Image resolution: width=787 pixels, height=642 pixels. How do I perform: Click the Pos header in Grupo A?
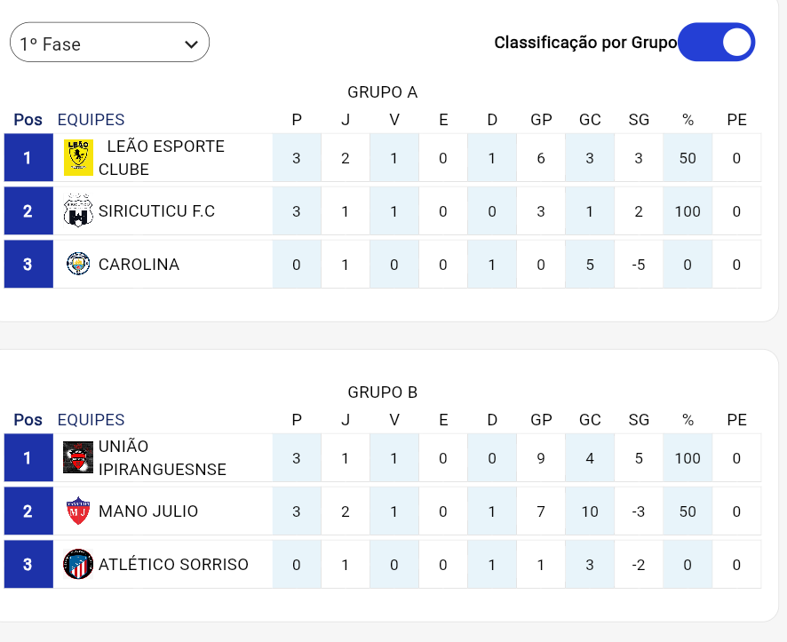coord(28,120)
